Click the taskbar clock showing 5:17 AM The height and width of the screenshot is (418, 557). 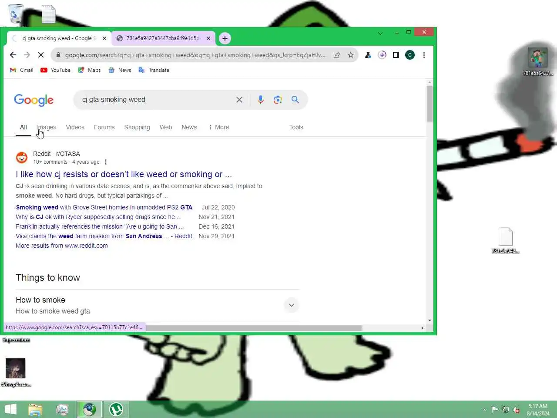click(x=538, y=410)
